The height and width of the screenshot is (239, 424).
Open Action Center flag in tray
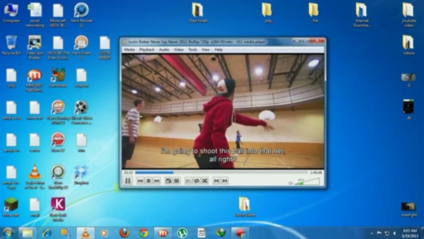click(x=379, y=233)
